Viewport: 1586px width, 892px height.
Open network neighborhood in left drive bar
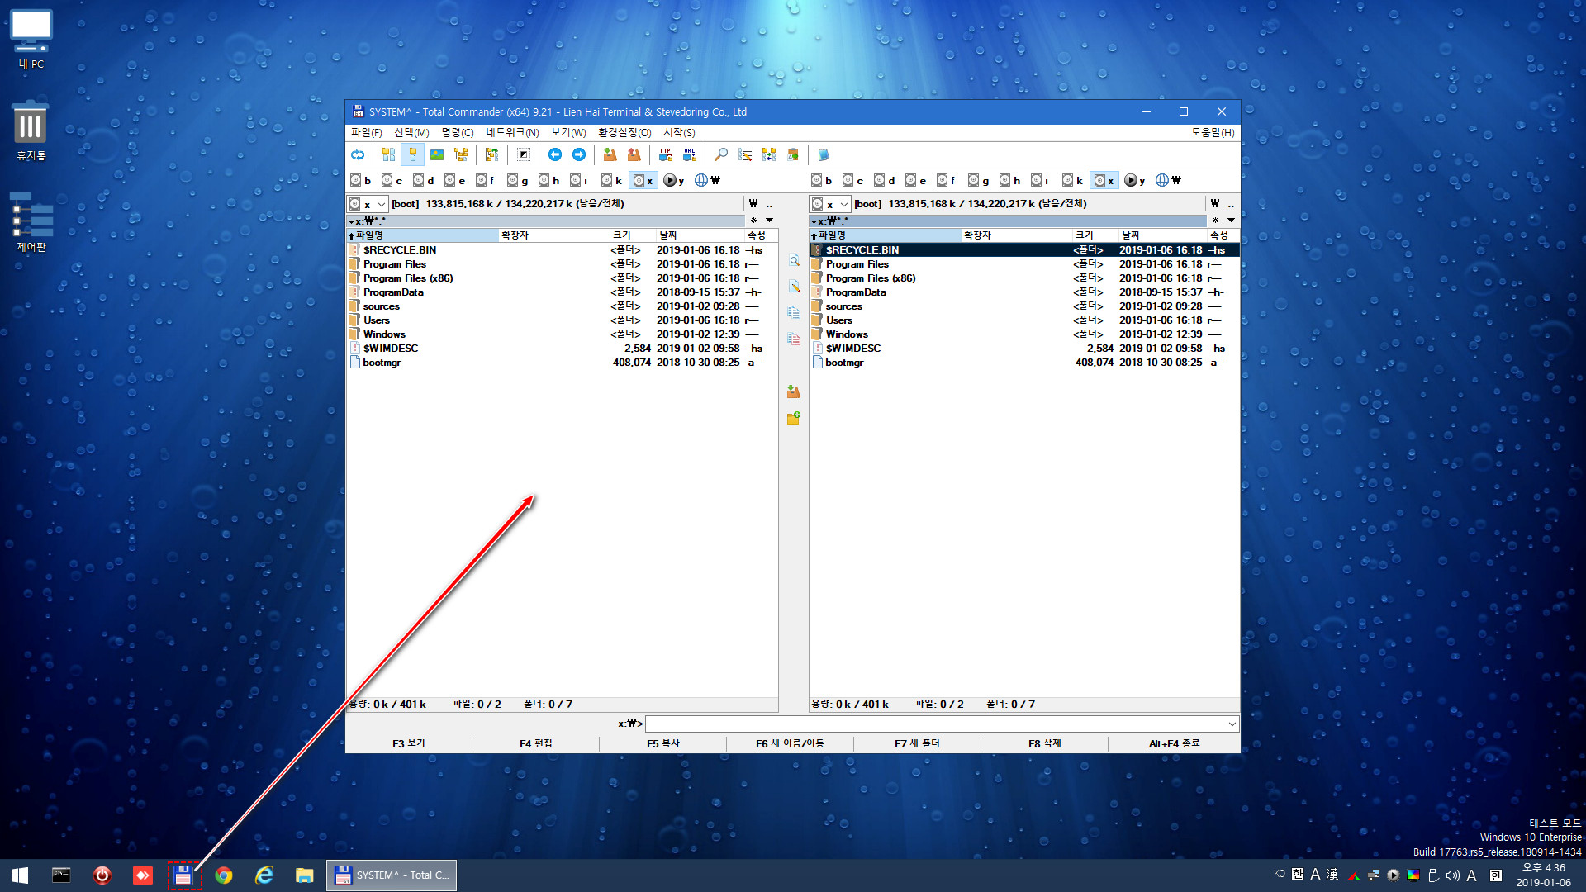click(707, 180)
